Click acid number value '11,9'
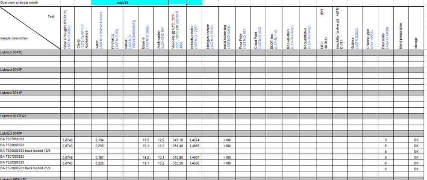This screenshot has width=427, height=180. pos(161,146)
